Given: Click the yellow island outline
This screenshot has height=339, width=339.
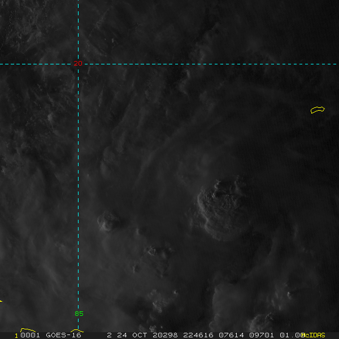Looking at the screenshot, I should 318,110.
